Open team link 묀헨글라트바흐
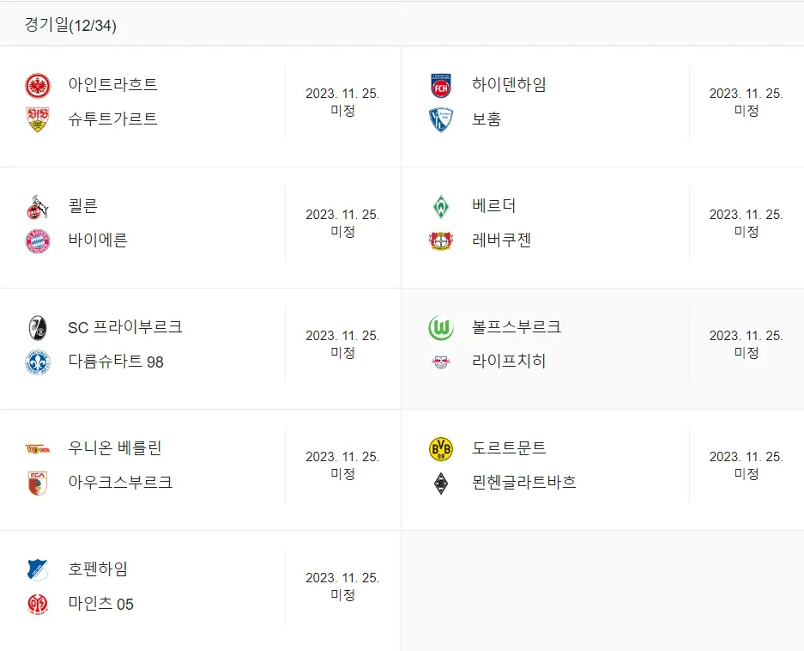This screenshot has height=651, width=804. (524, 482)
